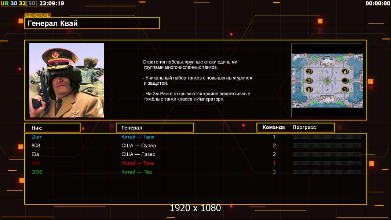Click DOS's loading progress bar
The image size is (391, 220).
coord(327,172)
